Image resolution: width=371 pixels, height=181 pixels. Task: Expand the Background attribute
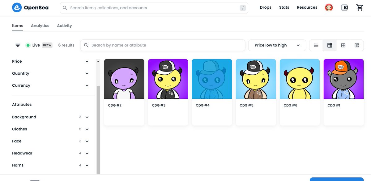(x=50, y=117)
